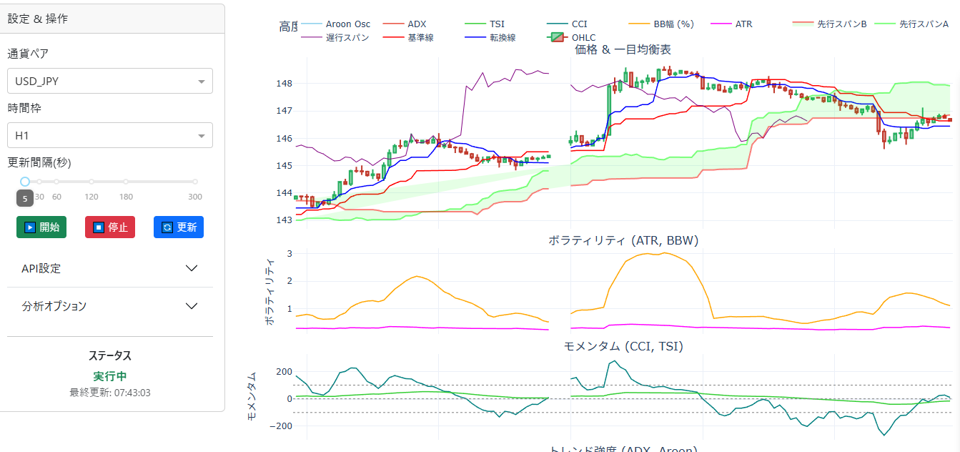The height and width of the screenshot is (452, 960).
Task: Toggle 遅行スパン legend entry
Action: [347, 37]
